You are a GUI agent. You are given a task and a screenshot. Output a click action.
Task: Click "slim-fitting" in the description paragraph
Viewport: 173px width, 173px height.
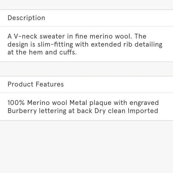click(55, 44)
